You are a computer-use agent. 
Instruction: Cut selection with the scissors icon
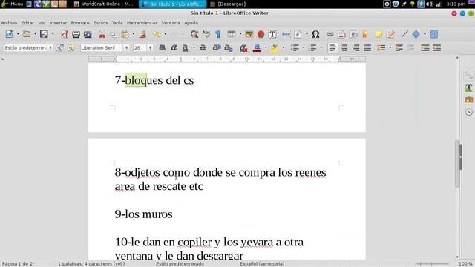click(102, 34)
